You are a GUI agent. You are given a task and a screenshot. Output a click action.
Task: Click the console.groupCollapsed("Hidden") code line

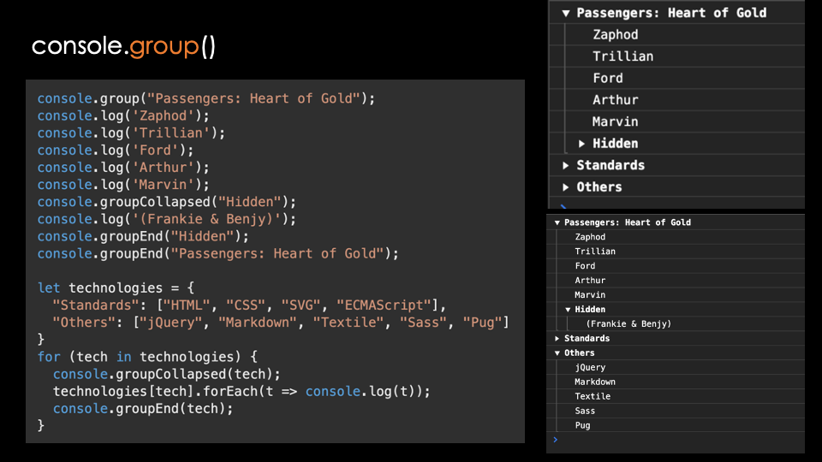click(166, 202)
